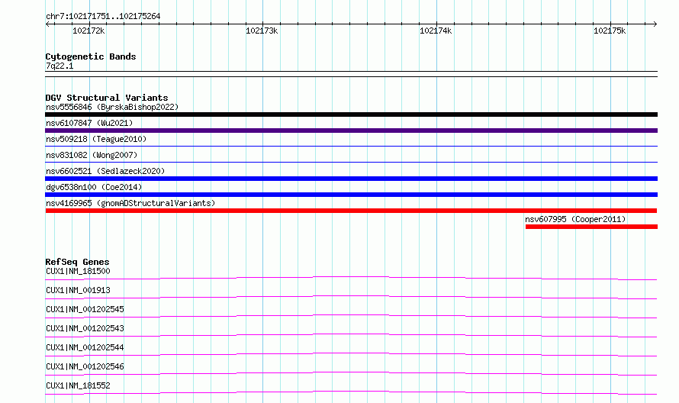
Task: Click the purple nsv6107847 variant bar
Action: pos(351,131)
